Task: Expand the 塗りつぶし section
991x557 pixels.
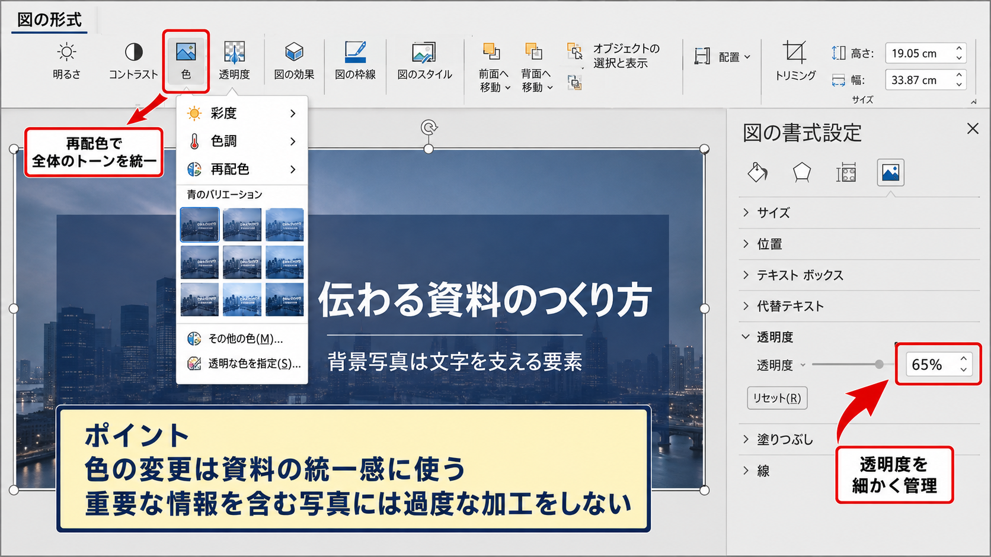Action: click(859, 439)
